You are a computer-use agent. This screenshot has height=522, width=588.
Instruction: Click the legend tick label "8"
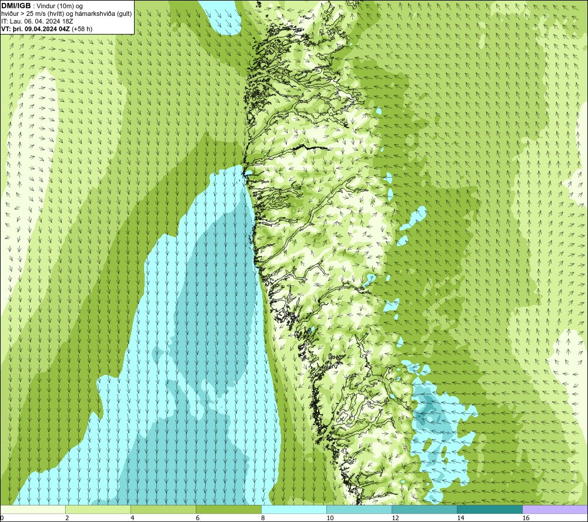click(x=263, y=518)
